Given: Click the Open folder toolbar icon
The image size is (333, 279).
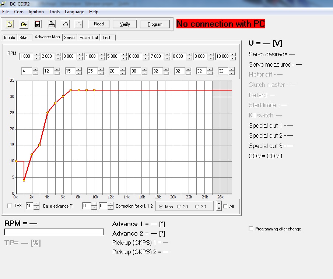Looking at the screenshot, I should pos(24,24).
